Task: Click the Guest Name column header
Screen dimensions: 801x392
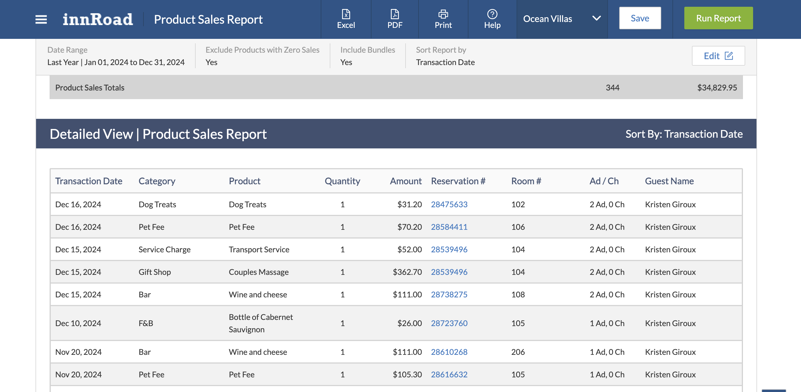Action: [x=669, y=181]
